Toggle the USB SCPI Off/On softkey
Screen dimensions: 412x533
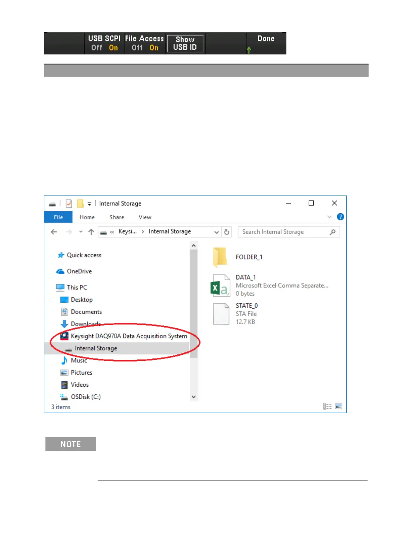point(104,43)
